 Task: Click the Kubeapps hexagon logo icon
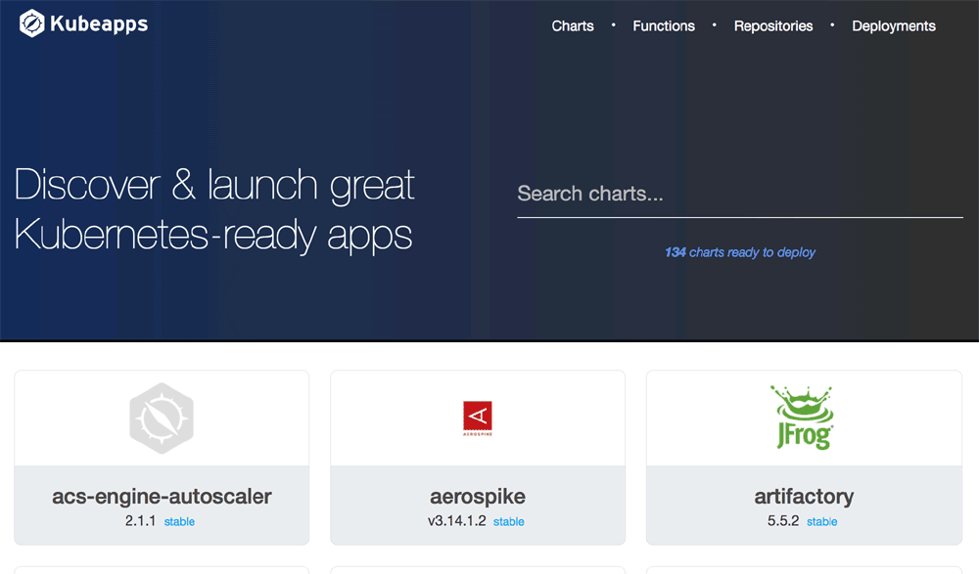coord(32,23)
